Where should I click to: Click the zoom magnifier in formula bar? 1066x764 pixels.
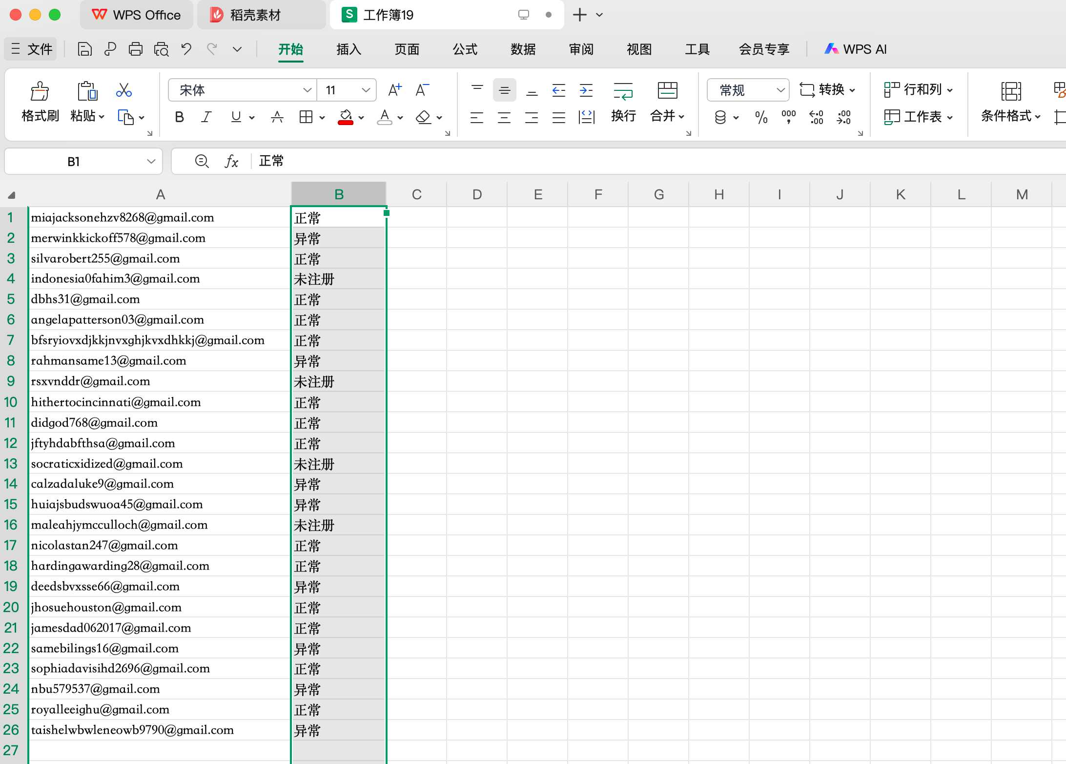tap(202, 161)
